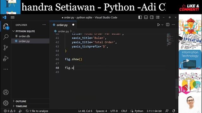202x113 pixels.
Task: Click the breadcrumb ellipsis after order.py
Action: coord(74,31)
